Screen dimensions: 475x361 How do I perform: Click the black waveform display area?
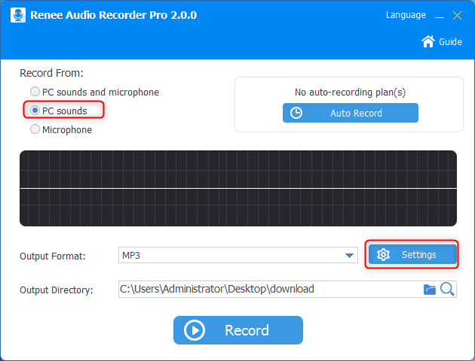[x=237, y=188]
